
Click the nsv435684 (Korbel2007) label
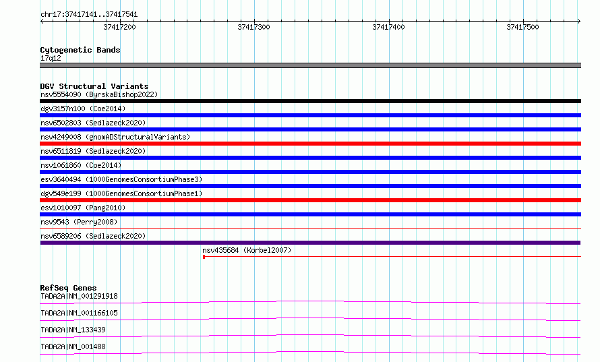pyautogui.click(x=247, y=250)
